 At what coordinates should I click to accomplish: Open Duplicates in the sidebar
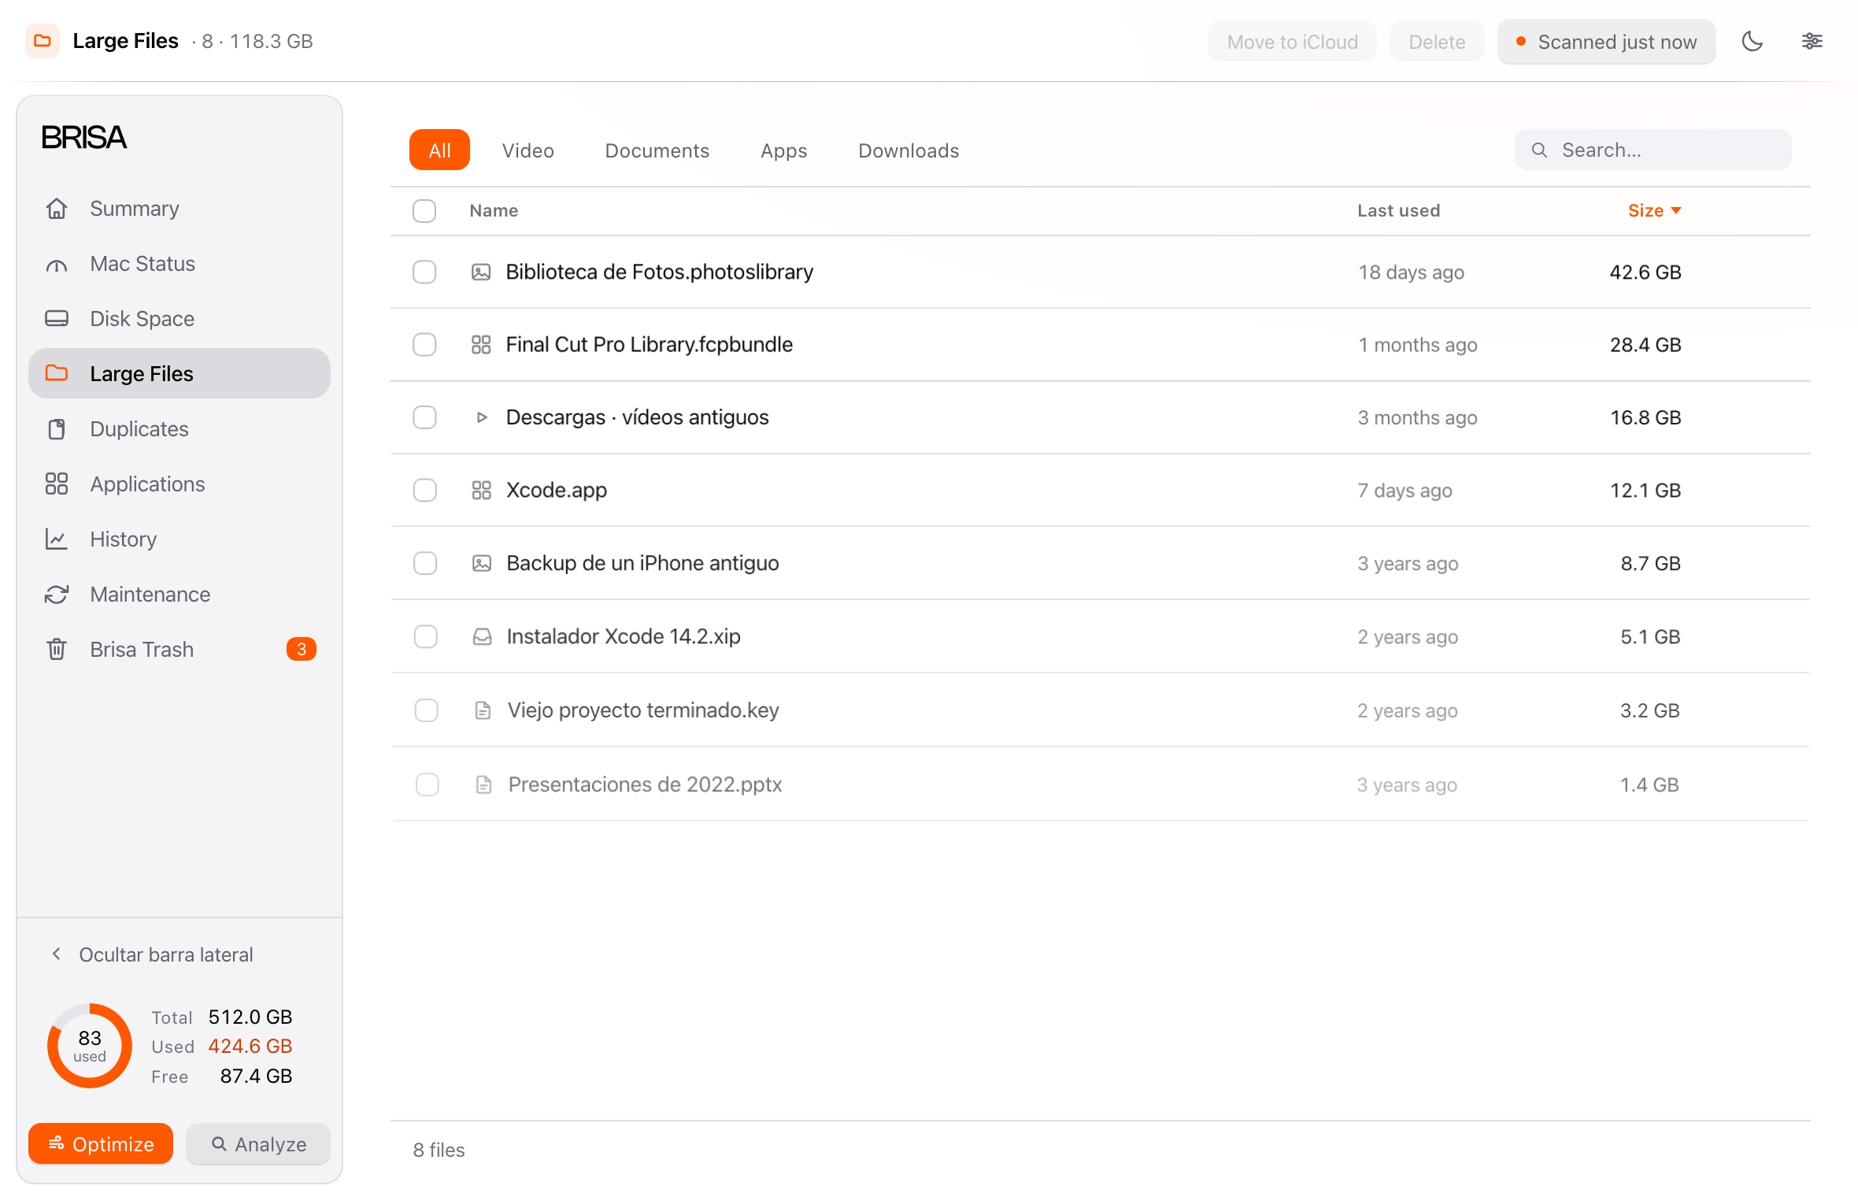[180, 429]
